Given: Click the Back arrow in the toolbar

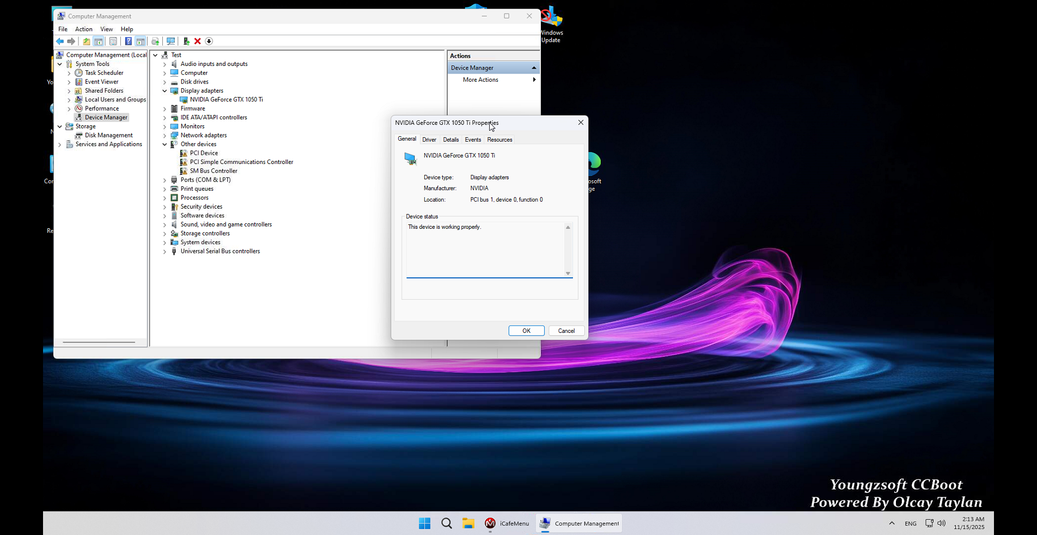Looking at the screenshot, I should tap(60, 41).
